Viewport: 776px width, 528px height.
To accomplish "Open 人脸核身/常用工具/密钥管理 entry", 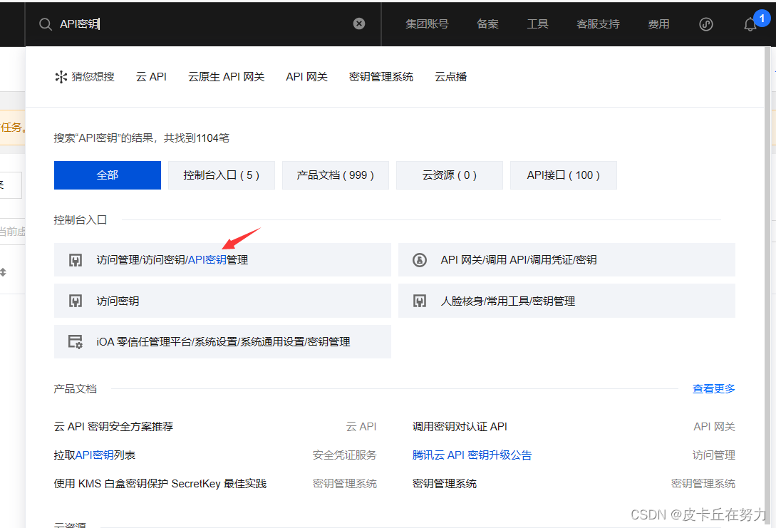I will (567, 301).
